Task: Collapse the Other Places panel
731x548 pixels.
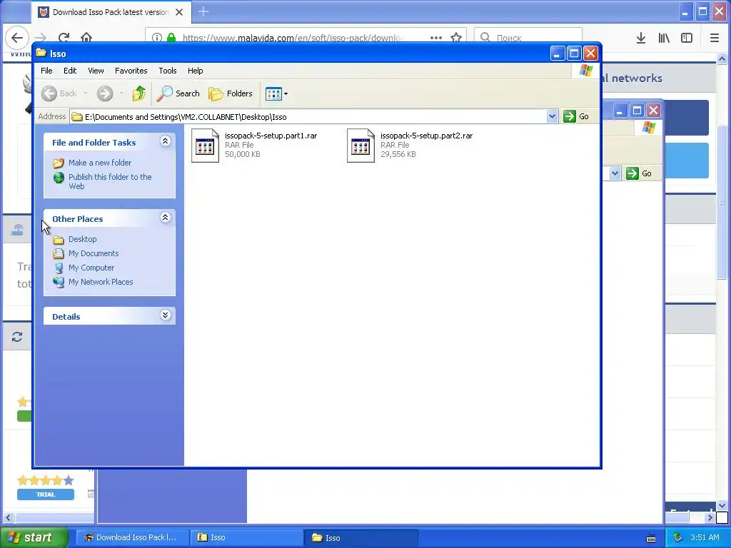Action: [x=165, y=218]
